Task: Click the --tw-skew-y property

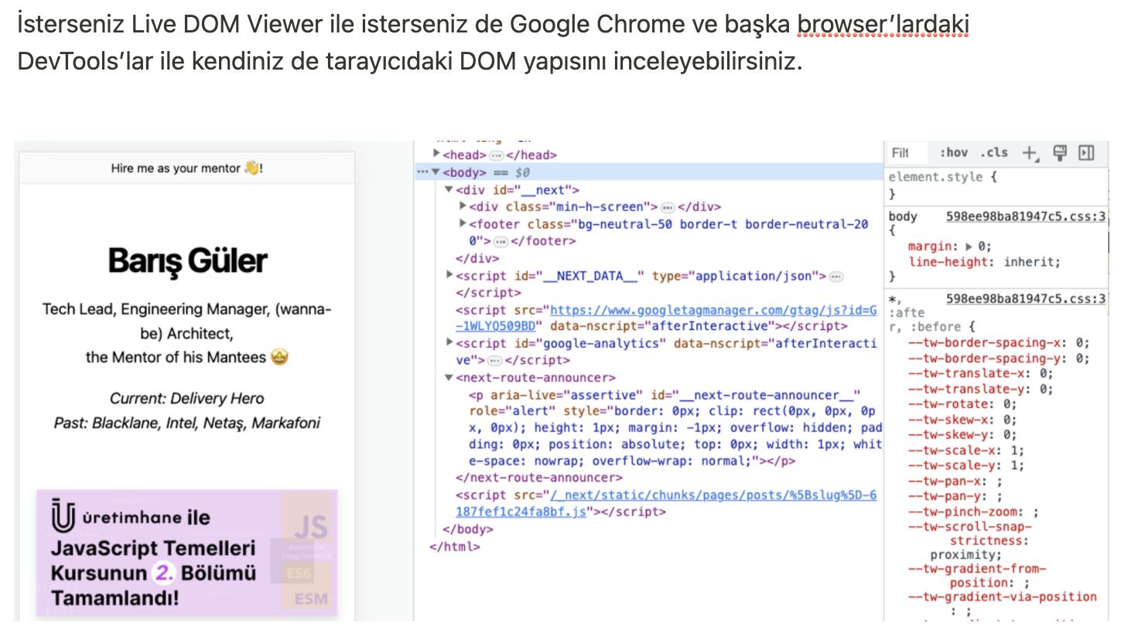Action: (962, 434)
